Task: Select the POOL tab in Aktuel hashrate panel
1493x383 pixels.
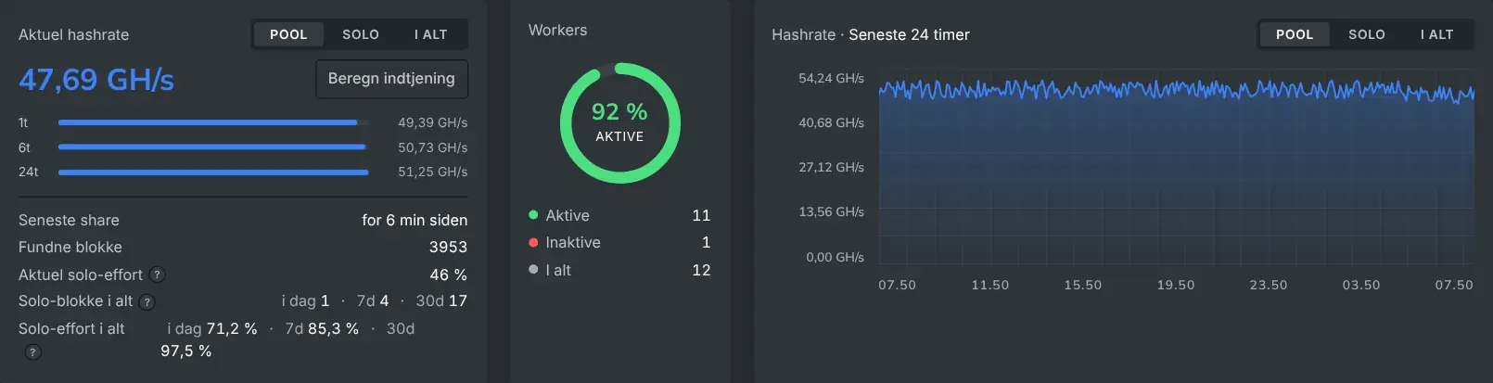Action: [288, 34]
